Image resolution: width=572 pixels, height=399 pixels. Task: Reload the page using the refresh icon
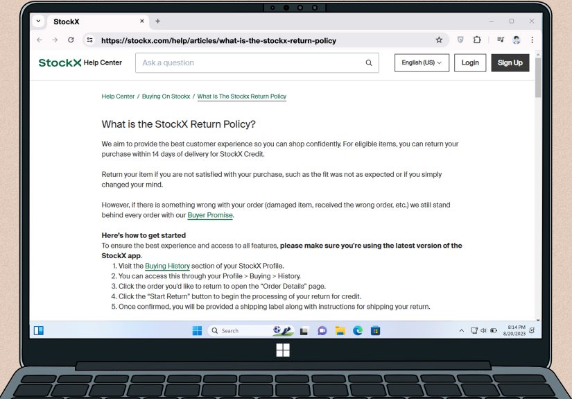click(x=71, y=40)
